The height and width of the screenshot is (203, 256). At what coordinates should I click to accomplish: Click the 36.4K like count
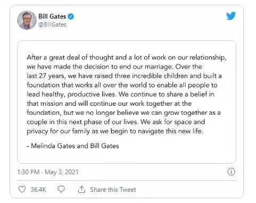pyautogui.click(x=38, y=190)
